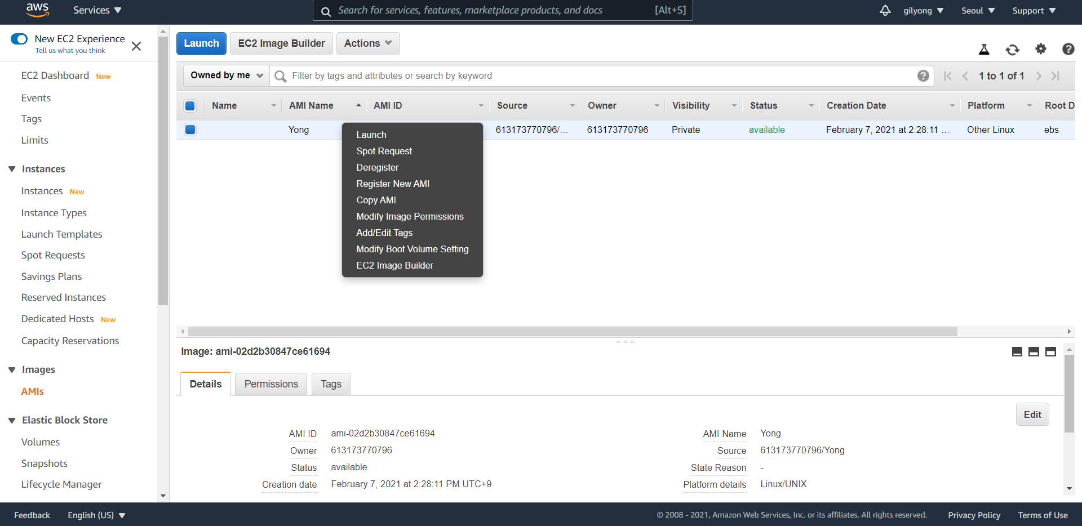Screen dimensions: 1082x526
Task: Click top navigation search magnifier icon
Action: point(326,11)
